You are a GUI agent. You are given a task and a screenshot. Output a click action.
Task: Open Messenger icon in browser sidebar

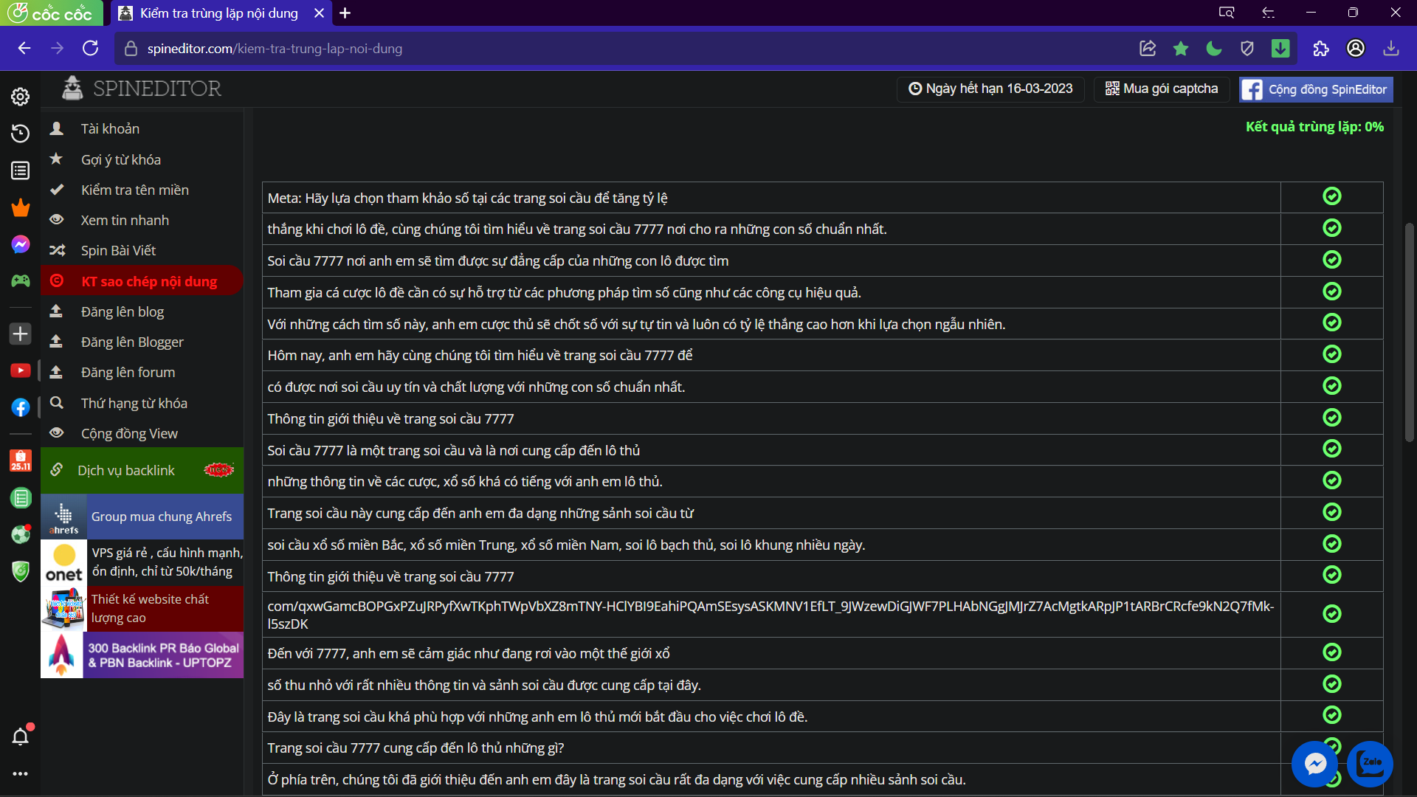click(20, 244)
